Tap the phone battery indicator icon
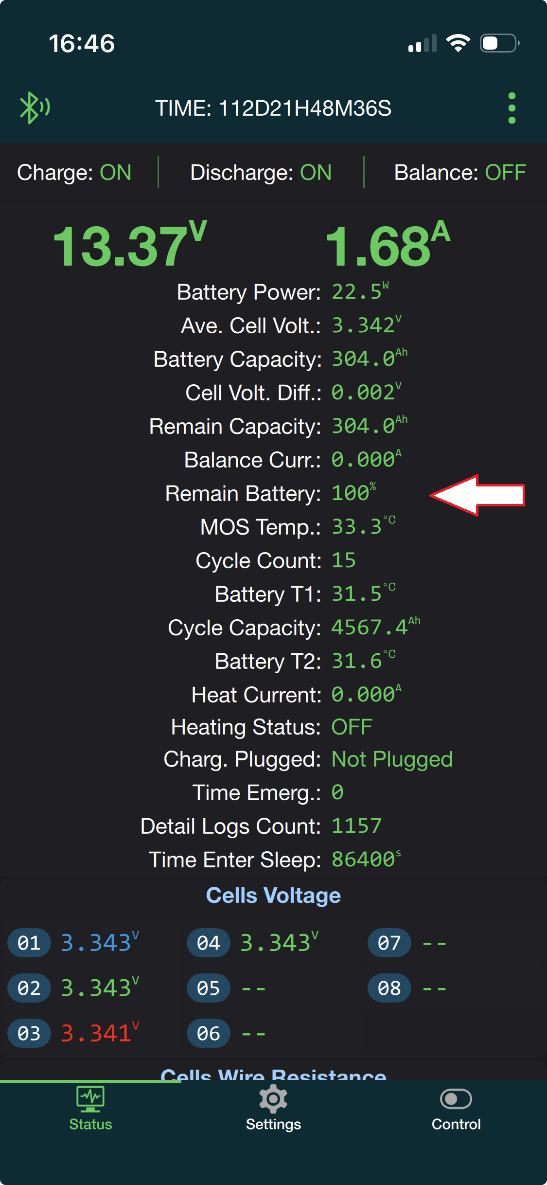 pos(499,43)
